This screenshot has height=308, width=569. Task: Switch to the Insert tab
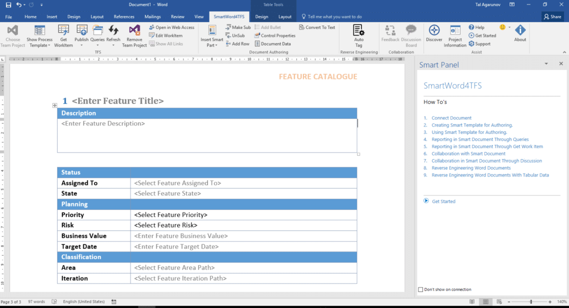[x=52, y=17]
